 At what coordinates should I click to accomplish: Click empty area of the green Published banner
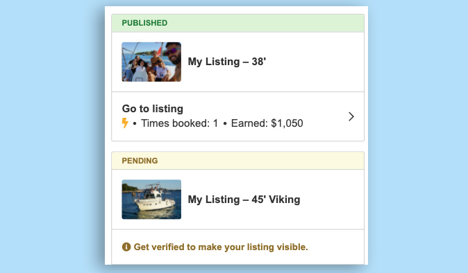pyautogui.click(x=266, y=24)
